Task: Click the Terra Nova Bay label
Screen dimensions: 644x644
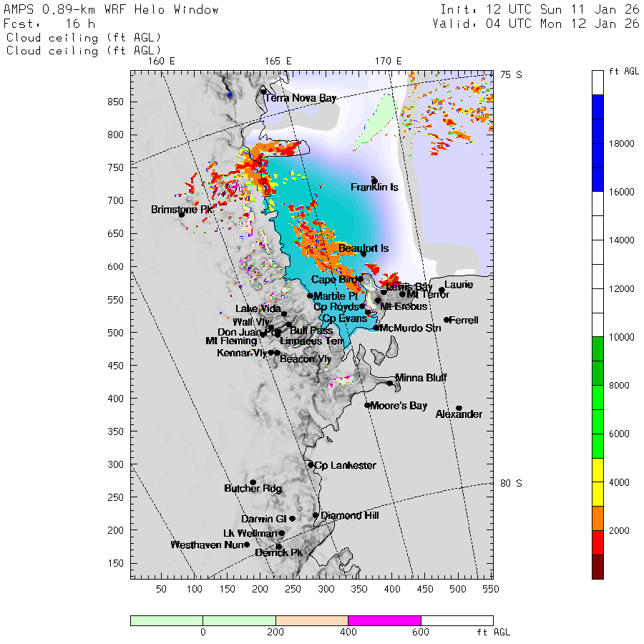Action: coord(302,98)
